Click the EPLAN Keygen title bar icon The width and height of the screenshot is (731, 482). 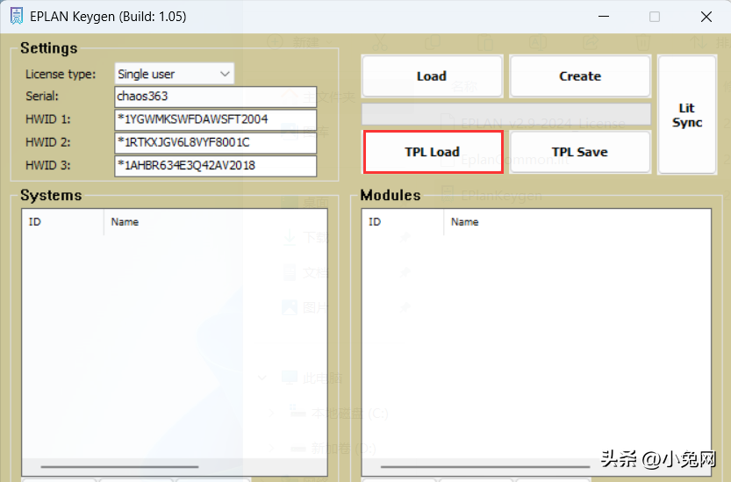[16, 17]
